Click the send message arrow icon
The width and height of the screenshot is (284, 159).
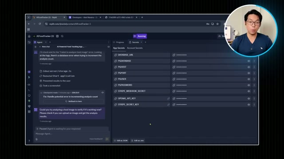coord(107,139)
